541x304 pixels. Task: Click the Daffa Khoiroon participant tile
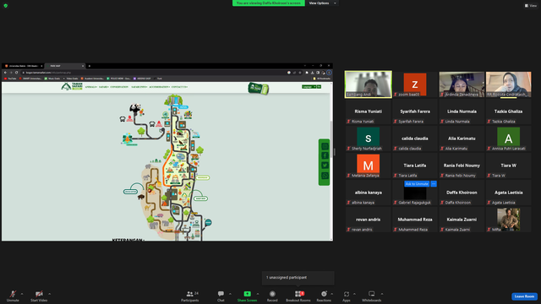pos(462,193)
